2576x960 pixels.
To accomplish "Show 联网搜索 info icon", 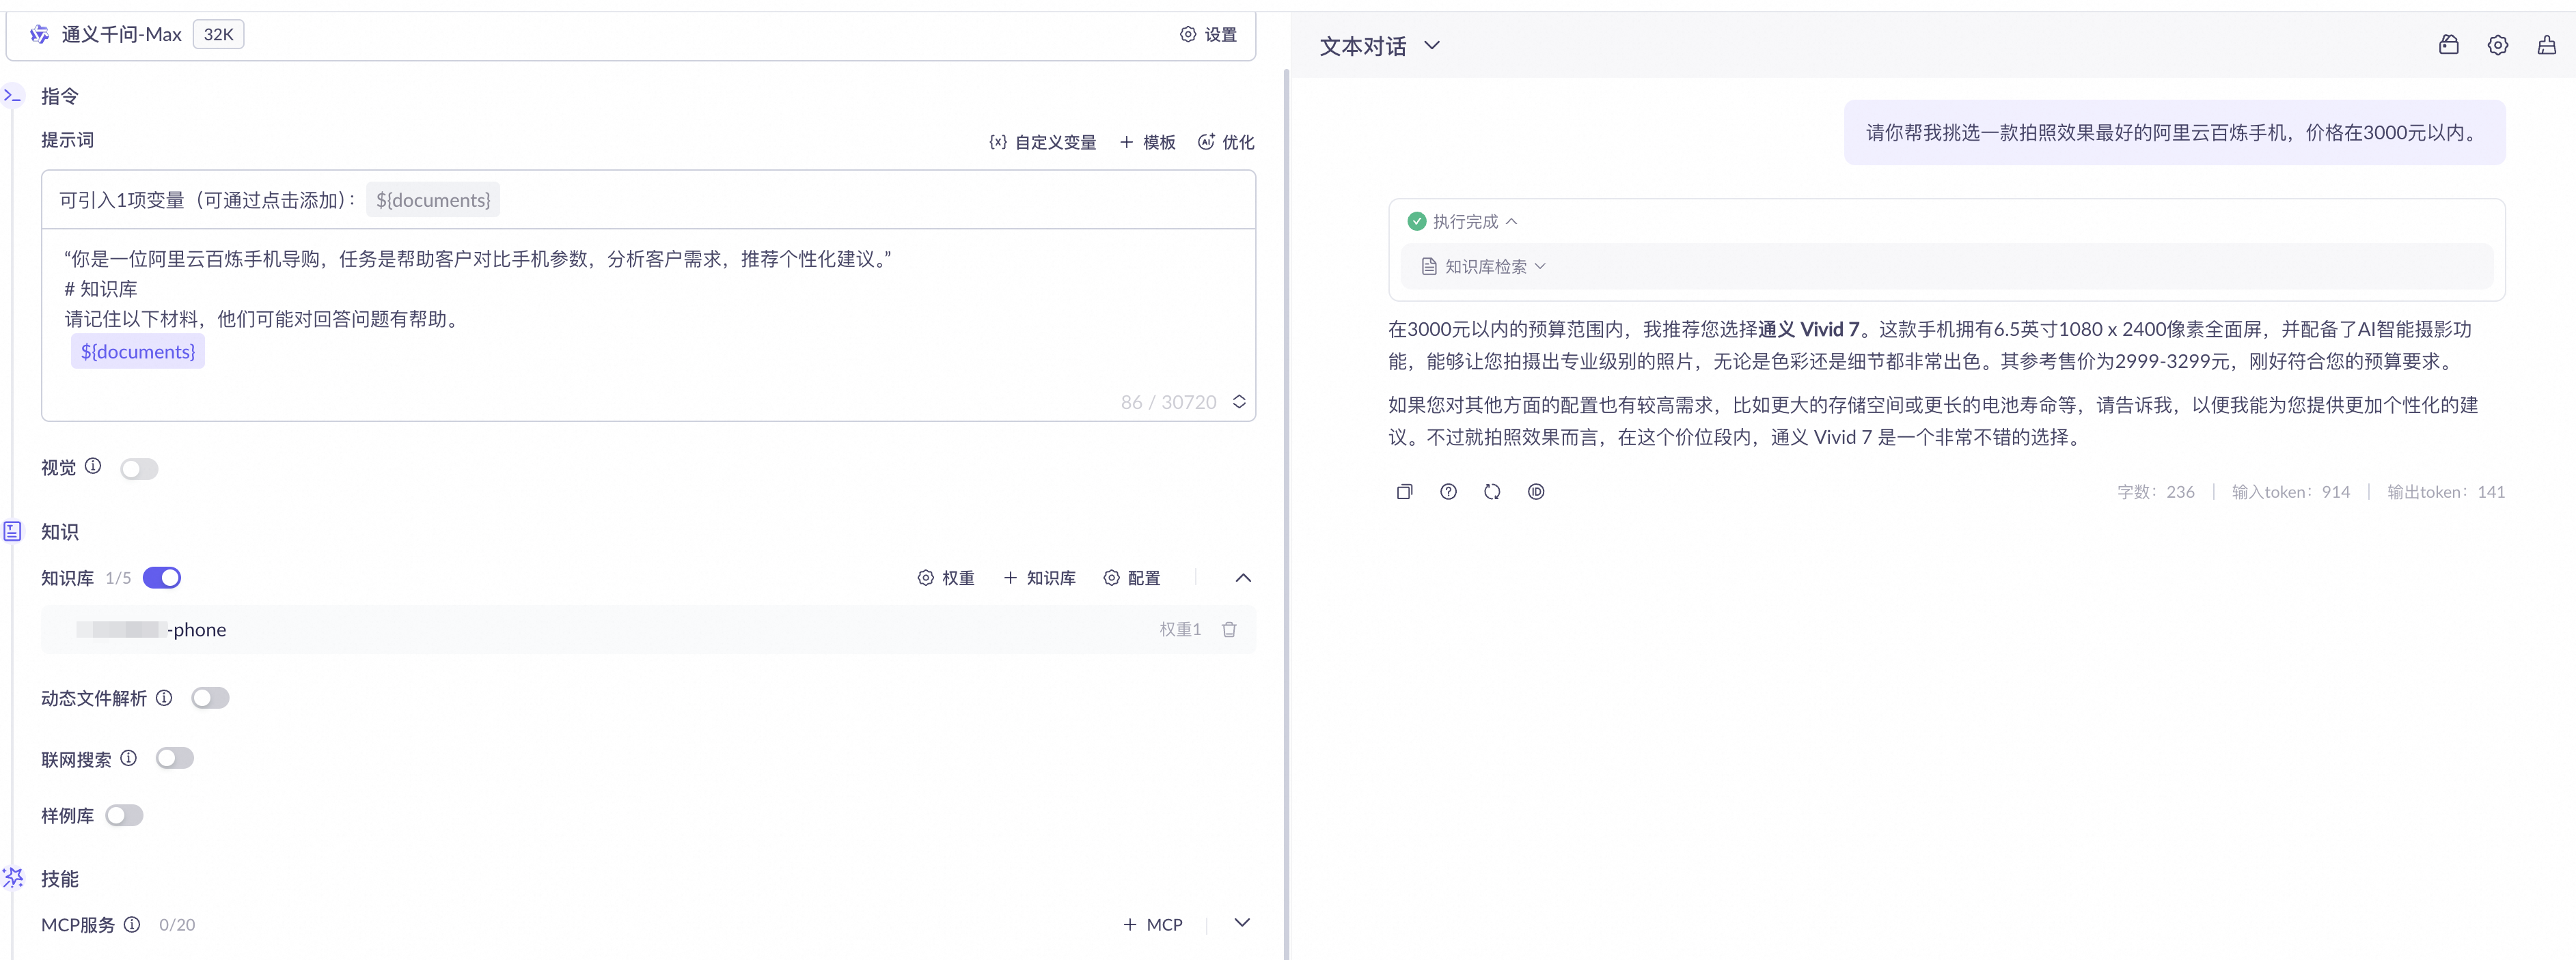I will [x=129, y=758].
